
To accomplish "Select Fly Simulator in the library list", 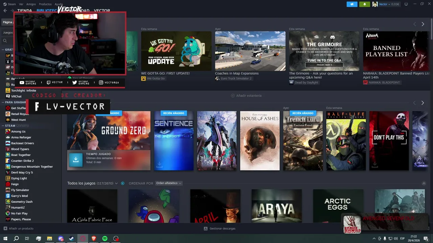I will 20,190.
